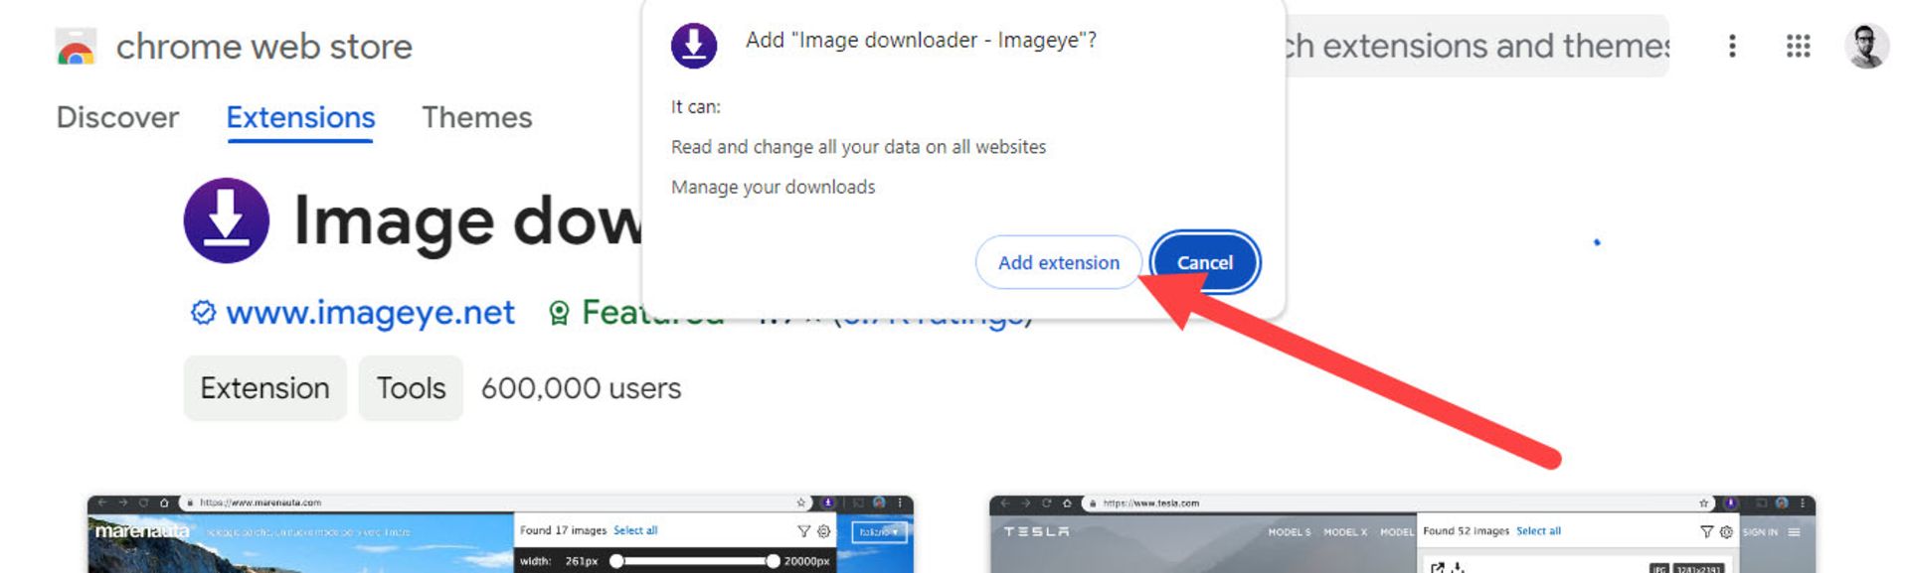Click the Add "Image downloader - Imageye"? heading
Viewport: 1909px width, 573px height.
click(921, 41)
